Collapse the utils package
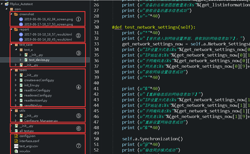Viewport: 250px width, 154px height. pos(11,110)
